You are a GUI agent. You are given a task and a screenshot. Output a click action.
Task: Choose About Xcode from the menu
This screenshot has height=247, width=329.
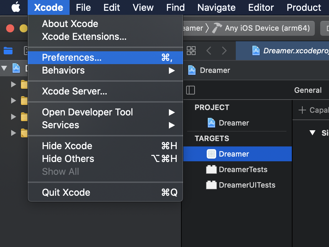pyautogui.click(x=105, y=24)
